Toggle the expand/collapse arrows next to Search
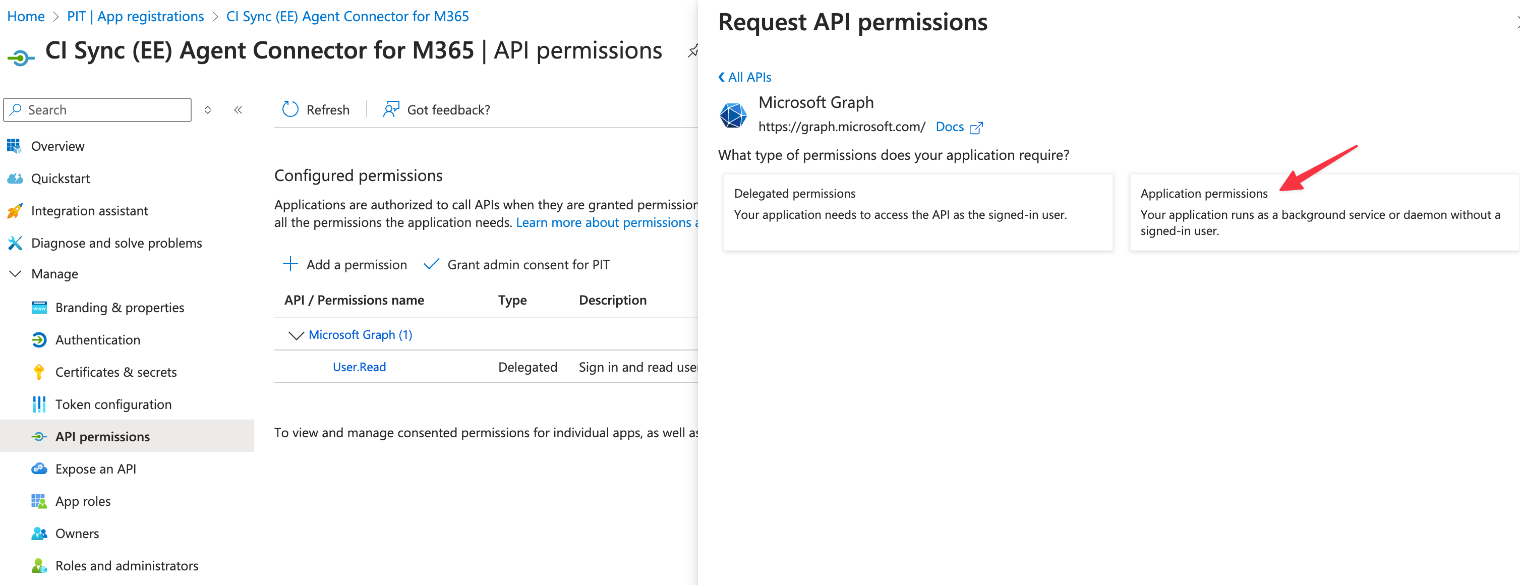The width and height of the screenshot is (1520, 585). coord(208,110)
